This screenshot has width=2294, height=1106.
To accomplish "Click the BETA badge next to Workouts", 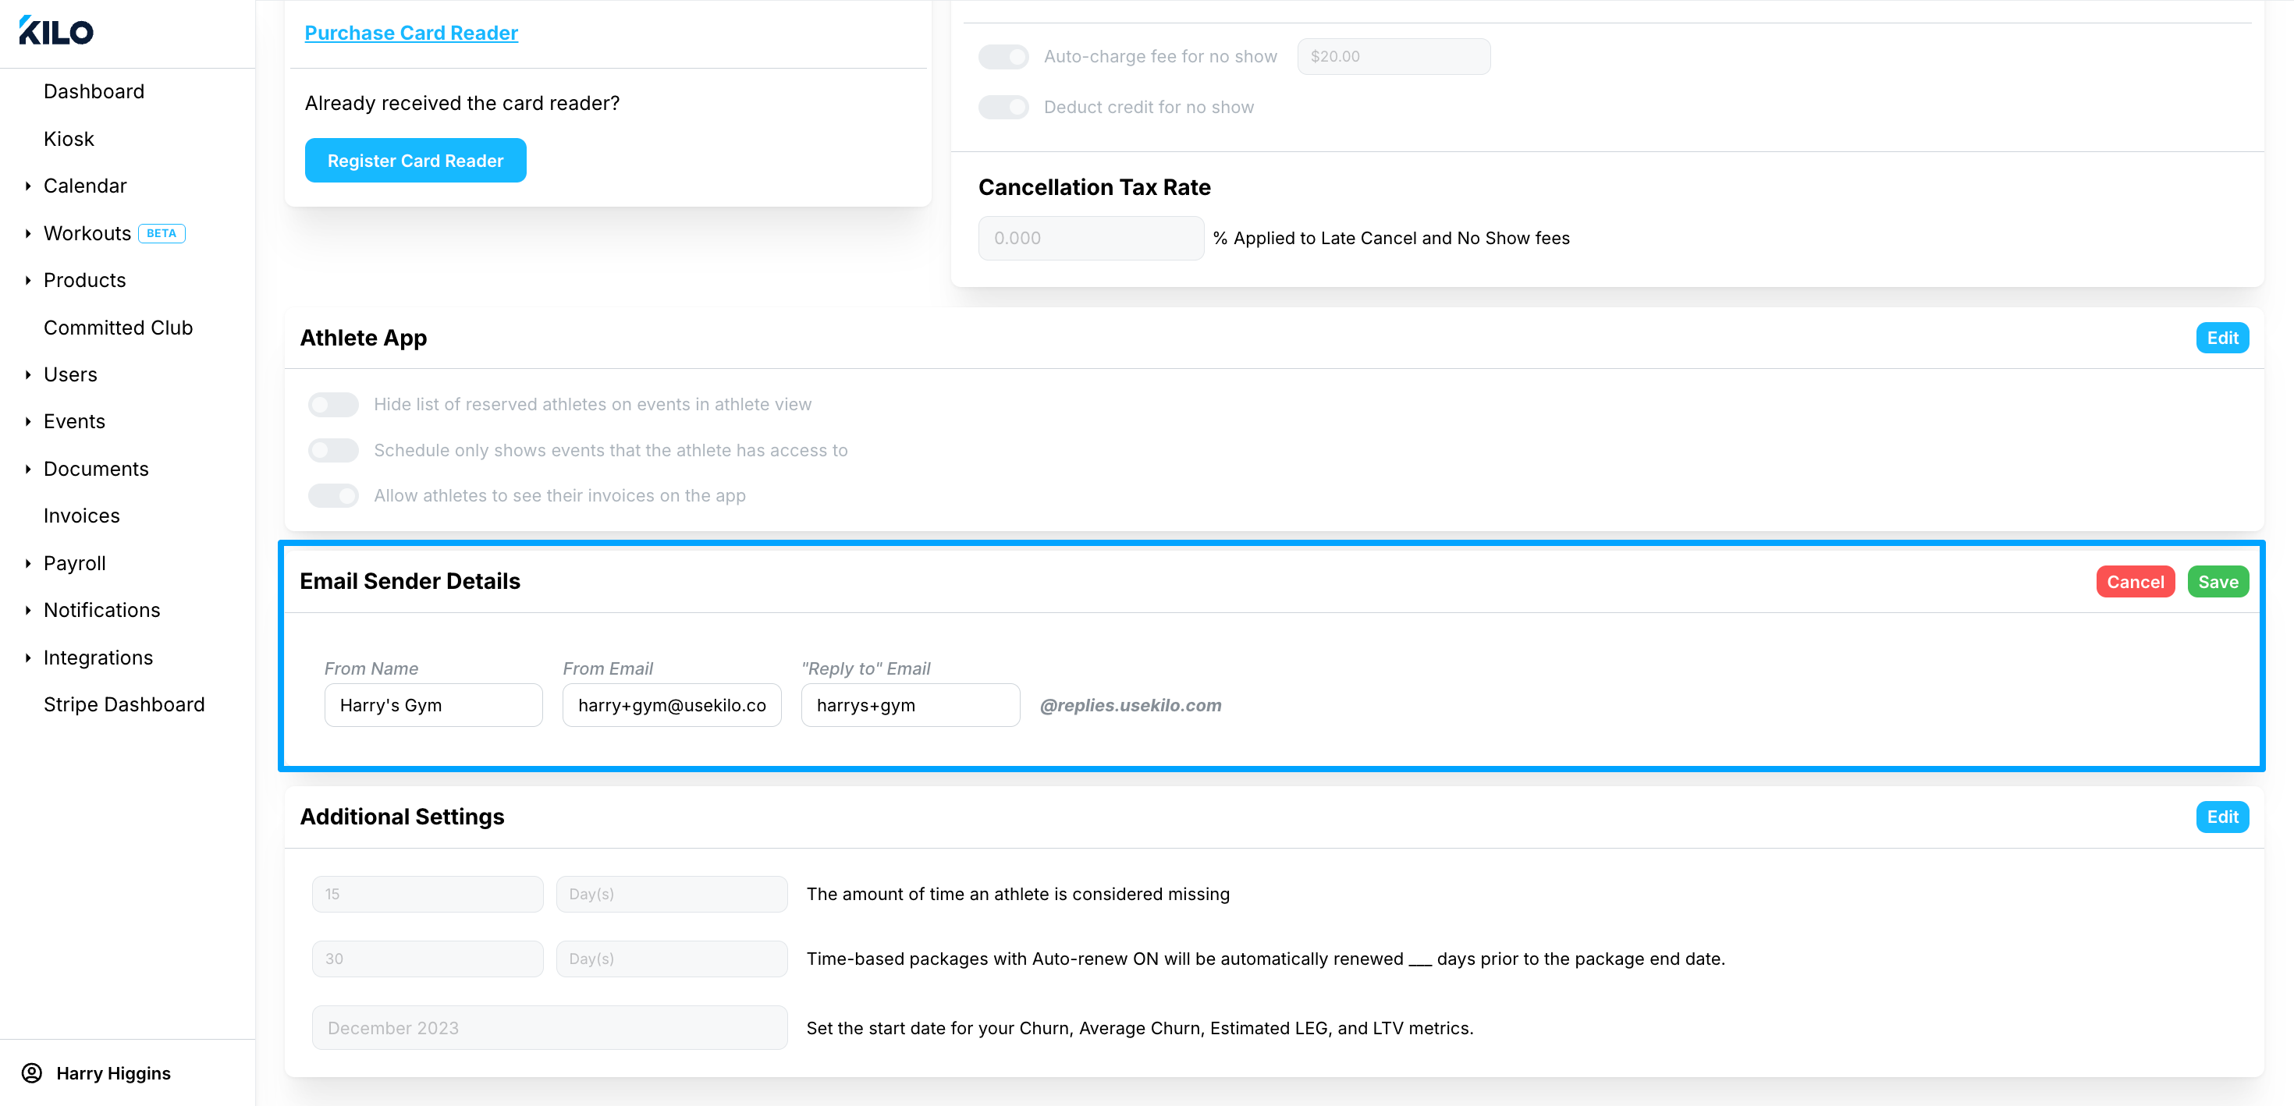I will point(162,233).
